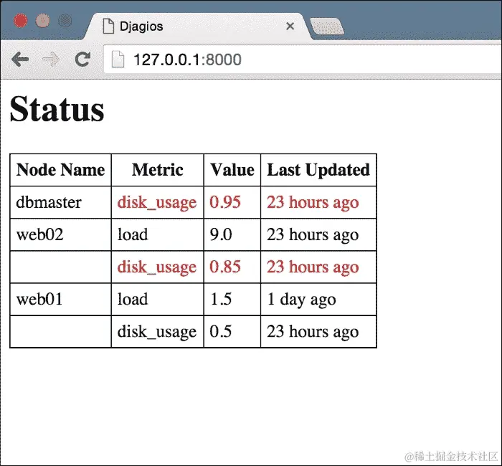This screenshot has width=502, height=466.
Task: Click the red 0.95 value
Action: [225, 202]
